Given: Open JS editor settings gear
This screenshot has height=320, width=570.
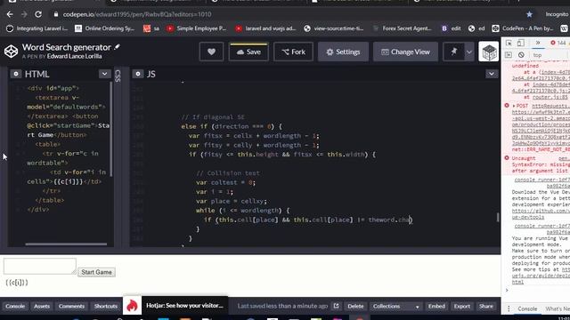Looking at the screenshot, I should 138,74.
